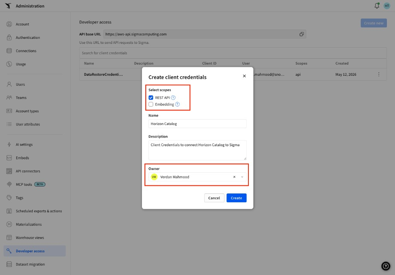Open the Account settings page
The image size is (395, 275).
[22, 24]
